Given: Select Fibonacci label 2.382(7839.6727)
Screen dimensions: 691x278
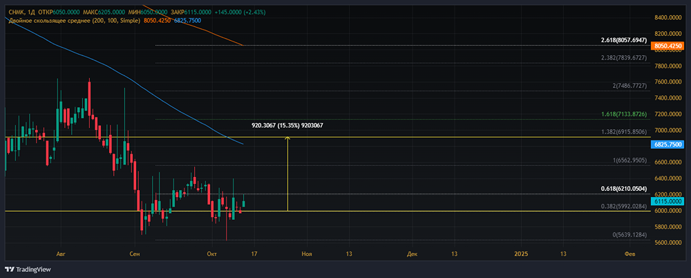Looking at the screenshot, I should pos(623,58).
